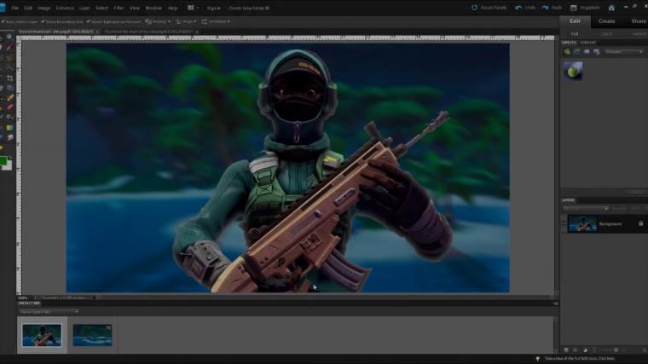Open Show Open Files dropdown in Project Bin
Image resolution: width=648 pixels, height=364 pixels.
(49, 311)
